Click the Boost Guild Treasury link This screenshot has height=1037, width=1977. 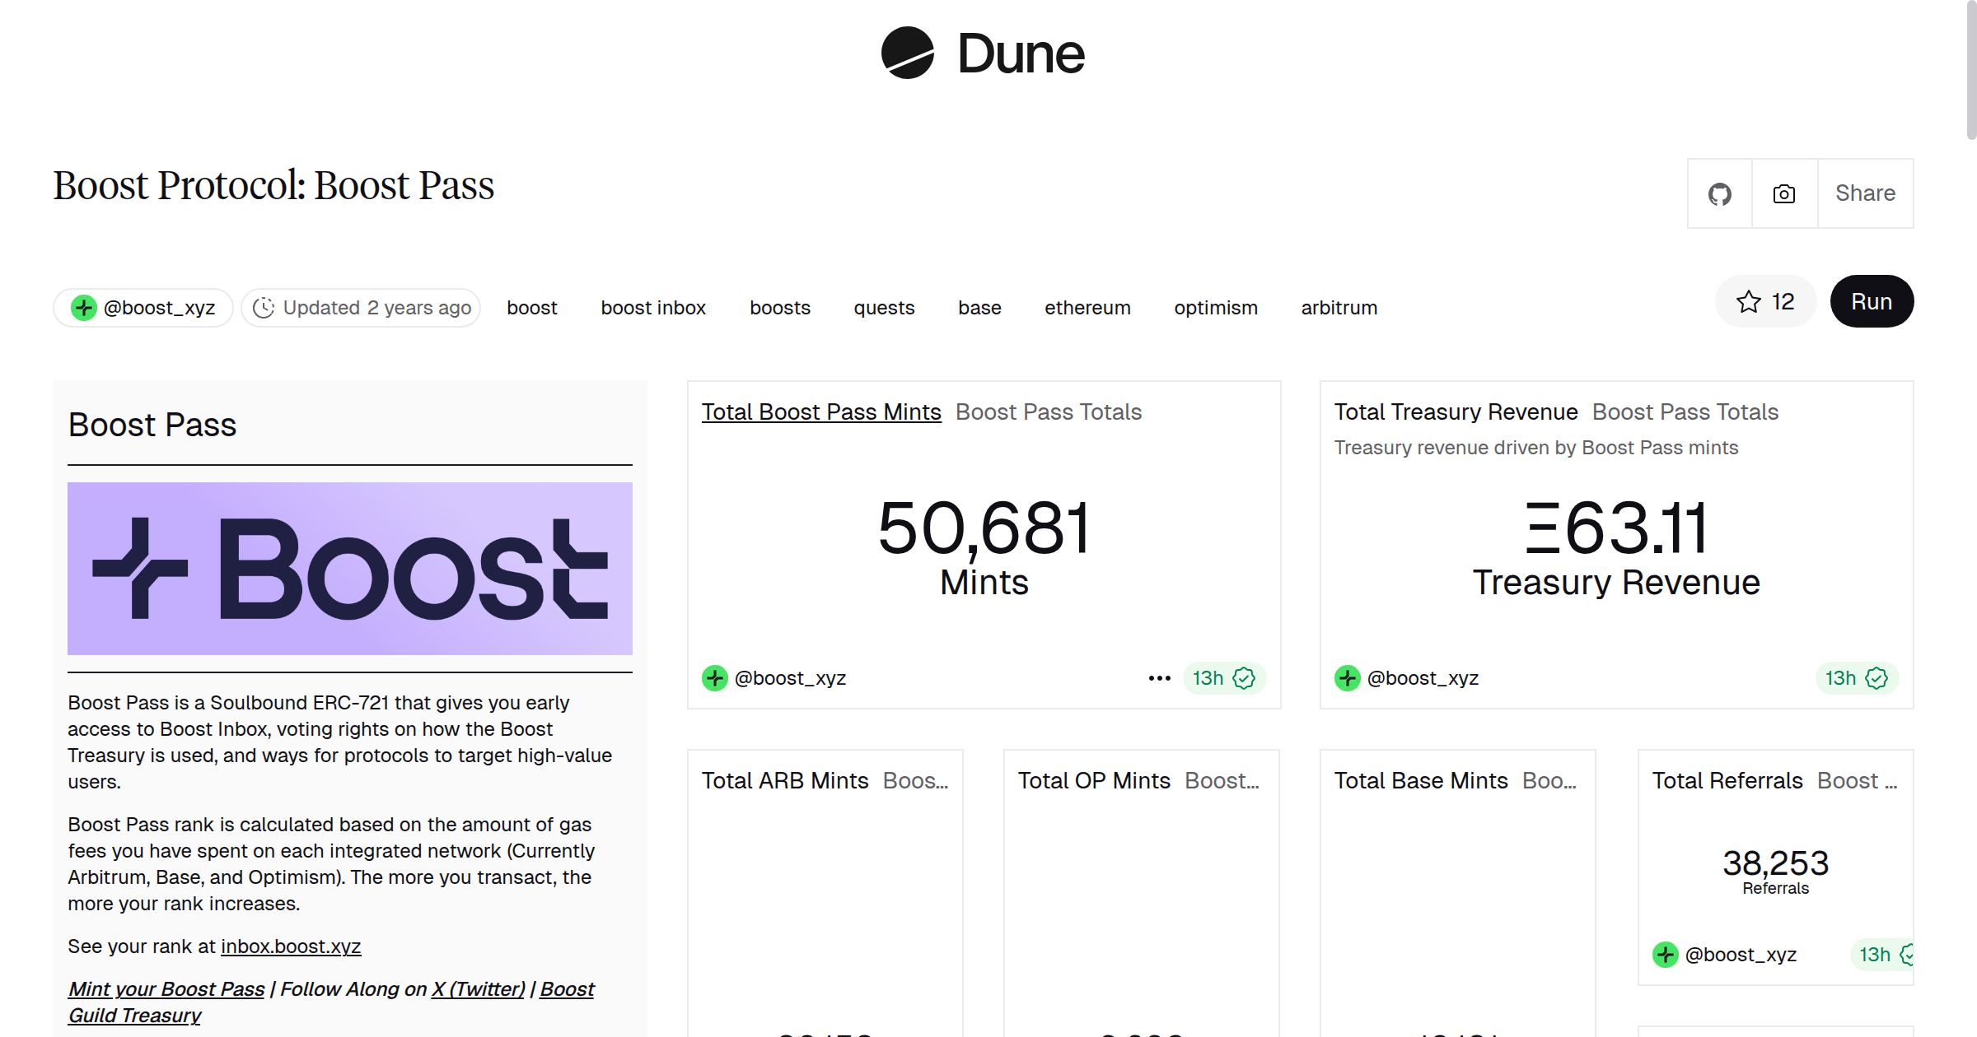135,1015
